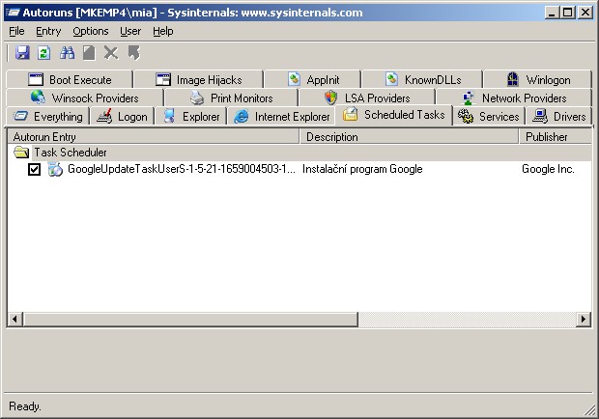Click the Ready status bar text
Viewport: 599px width, 419px height.
pos(25,406)
